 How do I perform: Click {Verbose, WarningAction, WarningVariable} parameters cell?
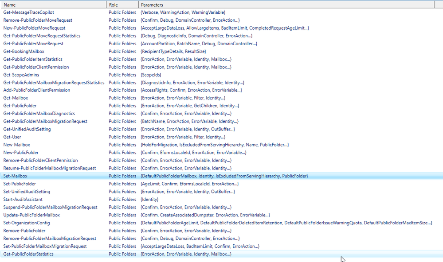tap(183, 12)
